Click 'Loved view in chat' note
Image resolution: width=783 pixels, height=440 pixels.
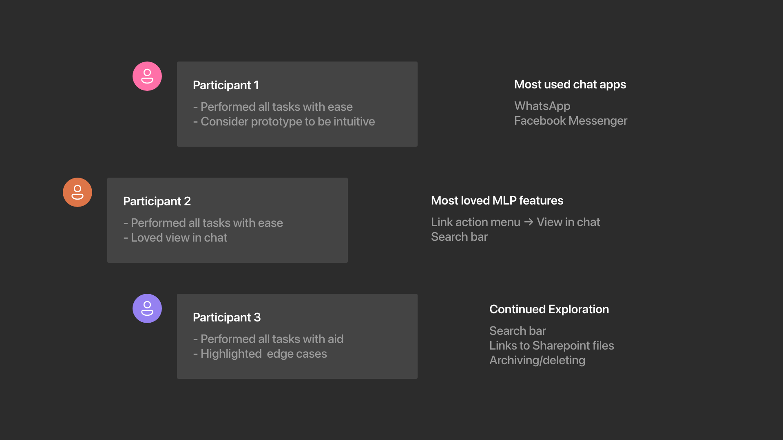point(179,238)
